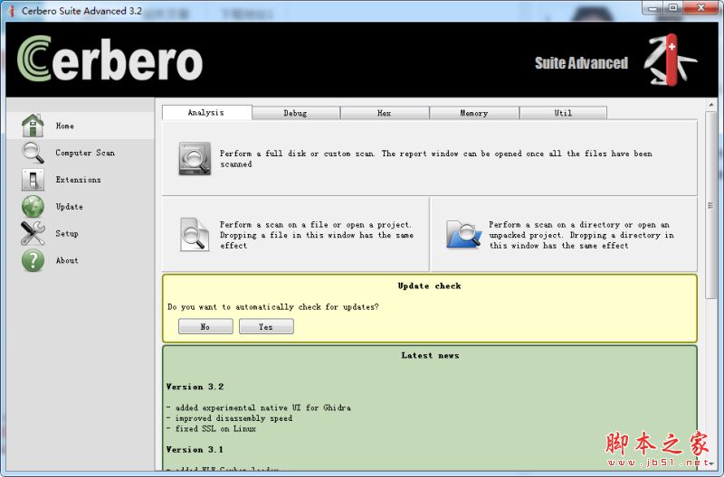
Task: Click the 'Update check' heading
Action: pos(429,285)
